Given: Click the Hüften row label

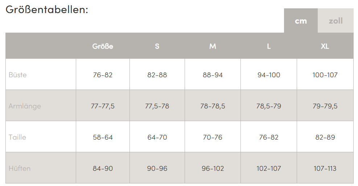Looking at the screenshot, I should click(20, 169).
